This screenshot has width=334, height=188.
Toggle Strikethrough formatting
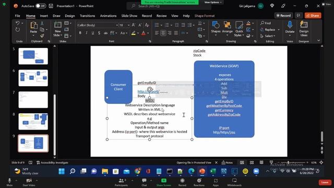click(x=105, y=33)
